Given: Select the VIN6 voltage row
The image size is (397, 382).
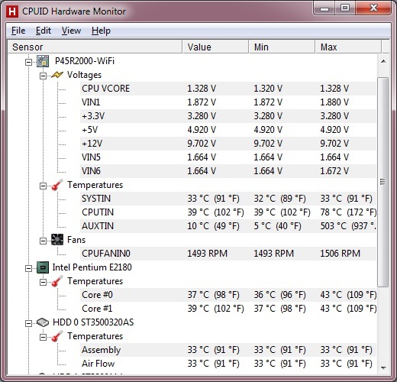Looking at the screenshot, I should click(x=228, y=171).
